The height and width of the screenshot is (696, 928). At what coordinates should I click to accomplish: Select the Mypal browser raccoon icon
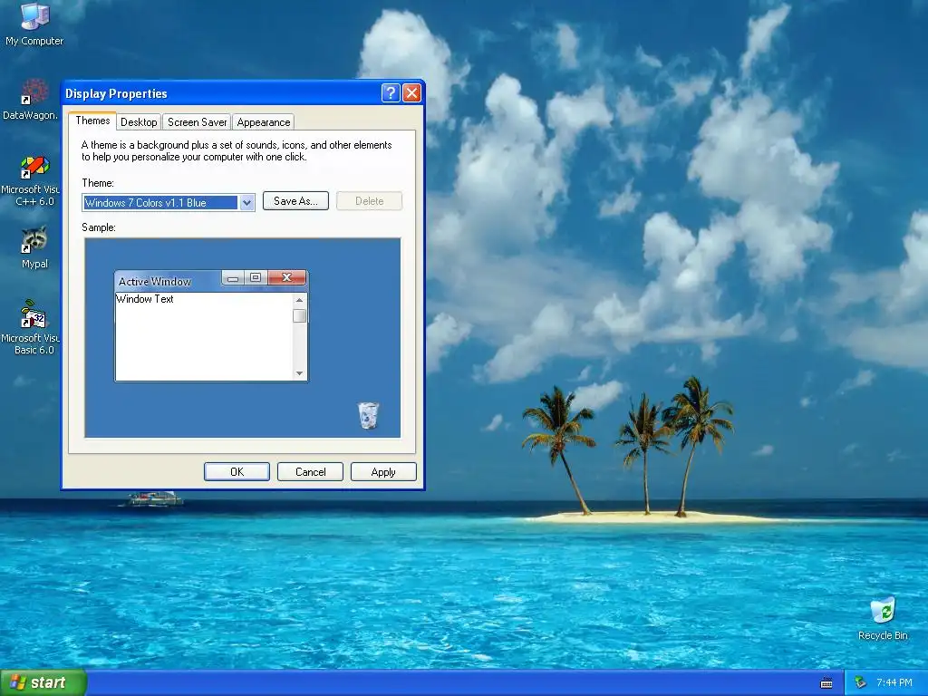(x=34, y=247)
